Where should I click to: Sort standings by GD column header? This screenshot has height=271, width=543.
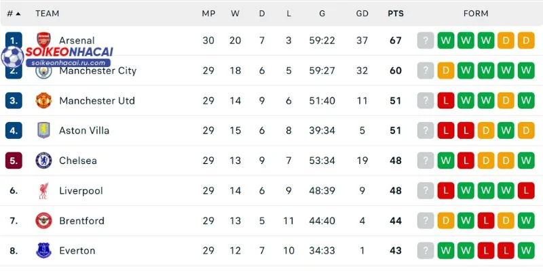[362, 14]
